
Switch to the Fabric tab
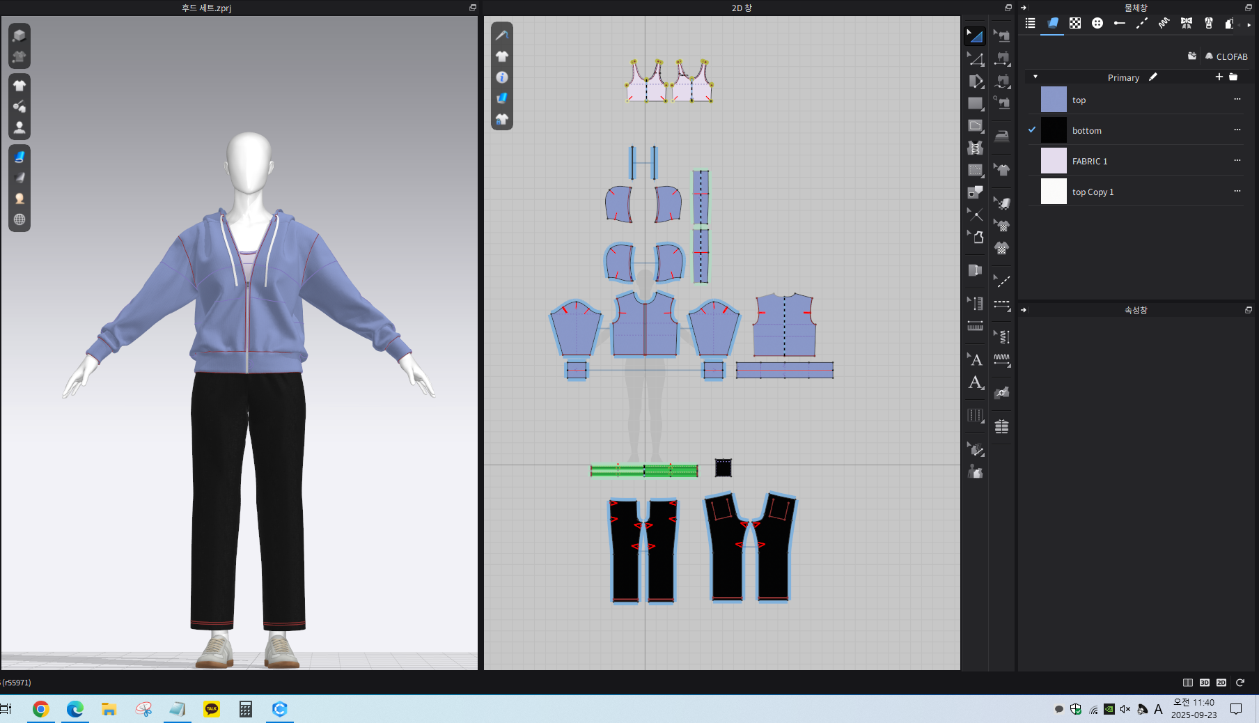click(1053, 24)
